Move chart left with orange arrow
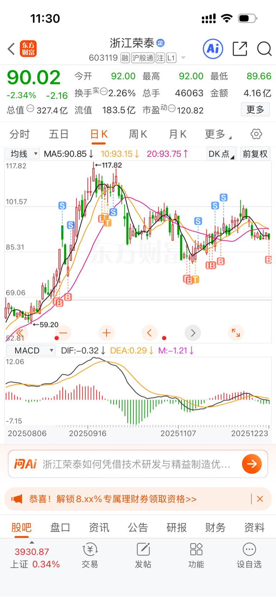The height and width of the screenshot is (597, 276). pos(149,333)
